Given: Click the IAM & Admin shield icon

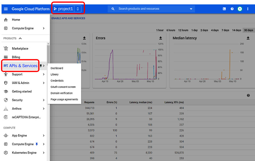Looking at the screenshot, I should (x=6, y=83).
